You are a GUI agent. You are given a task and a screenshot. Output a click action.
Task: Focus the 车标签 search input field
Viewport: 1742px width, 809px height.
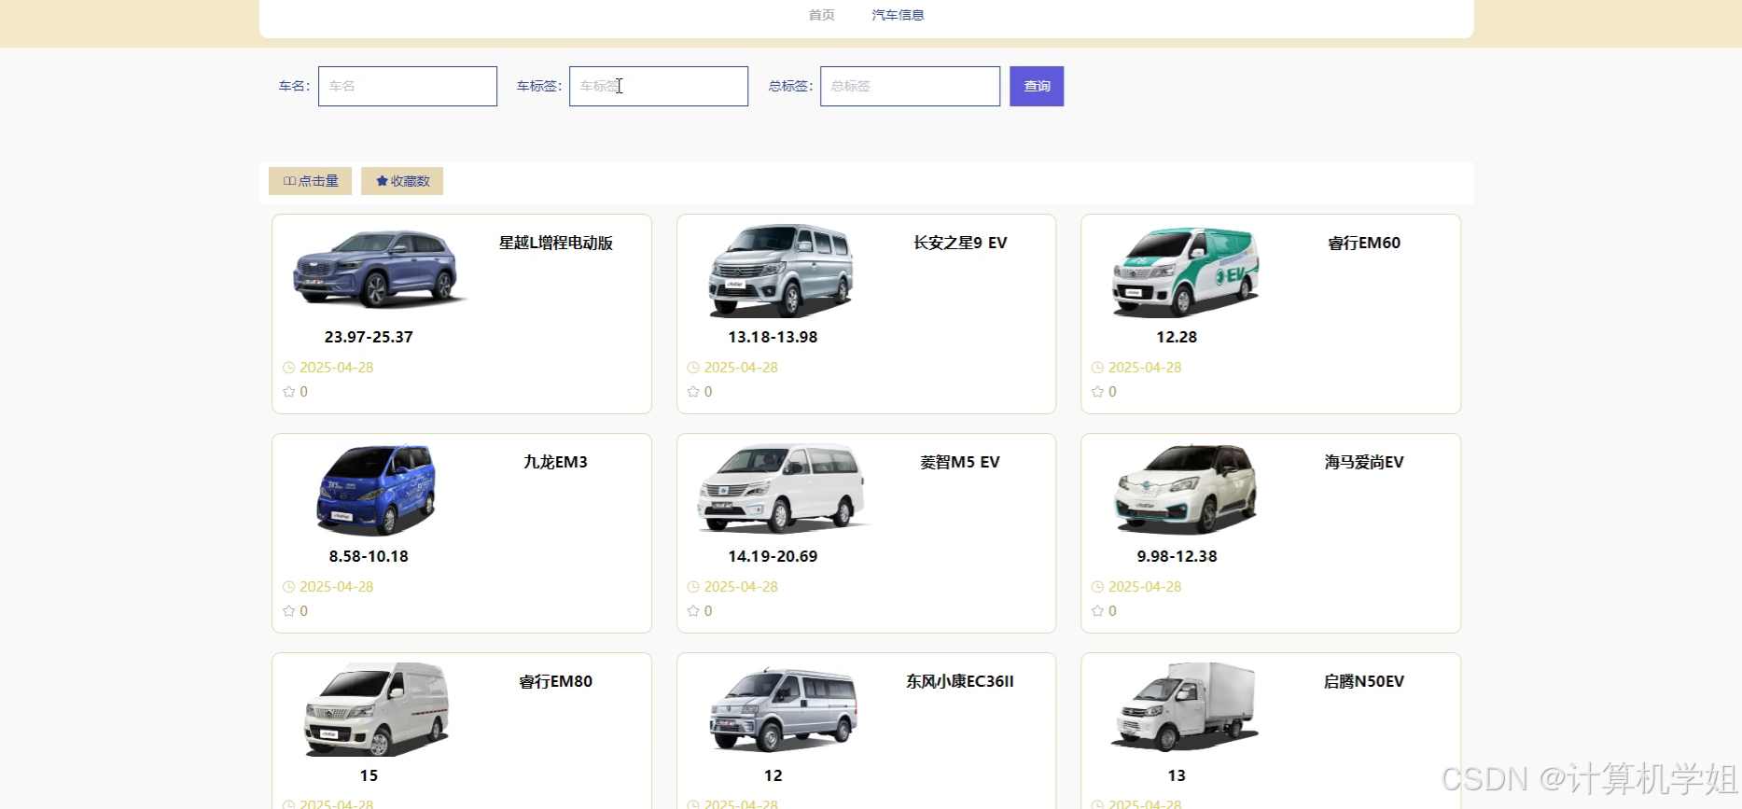coord(659,86)
